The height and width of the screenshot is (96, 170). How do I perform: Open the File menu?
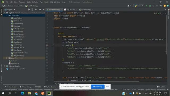click(x=7, y=2)
